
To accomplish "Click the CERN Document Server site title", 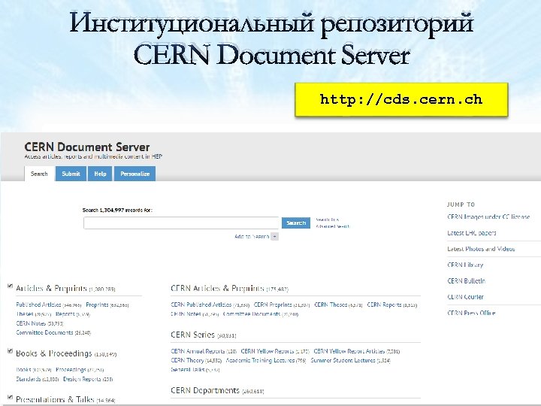I will (x=87, y=147).
